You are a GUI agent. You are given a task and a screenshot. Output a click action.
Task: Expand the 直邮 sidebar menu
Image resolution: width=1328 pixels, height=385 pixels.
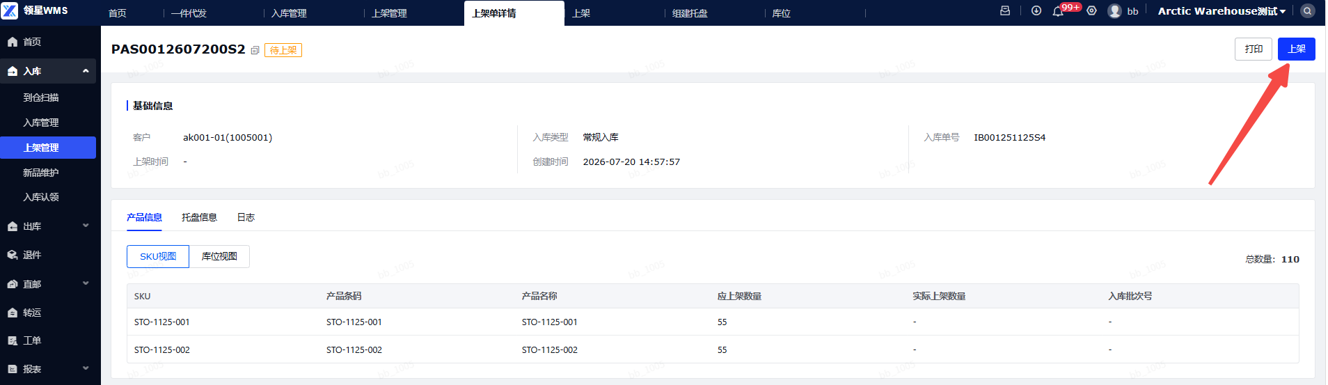tap(86, 283)
